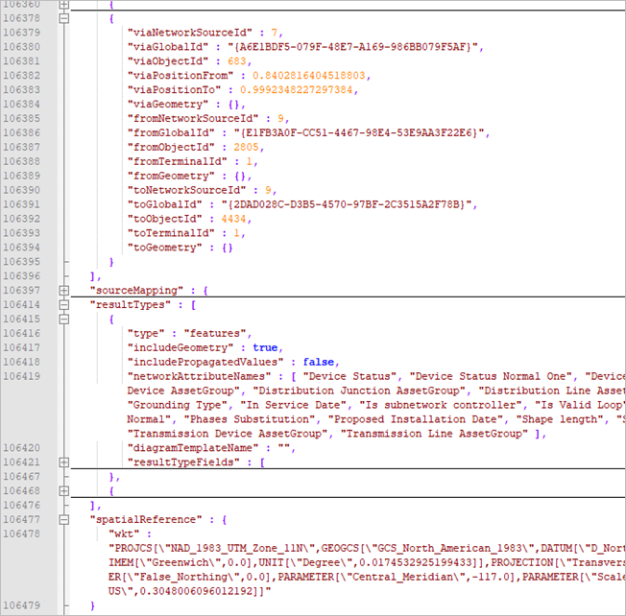Image resolution: width=626 pixels, height=616 pixels.
Task: Collapse the resultTypes array at line 106414
Action: pos(64,305)
